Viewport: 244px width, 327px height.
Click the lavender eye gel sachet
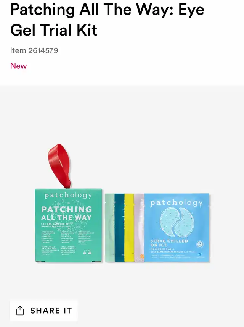point(139,228)
